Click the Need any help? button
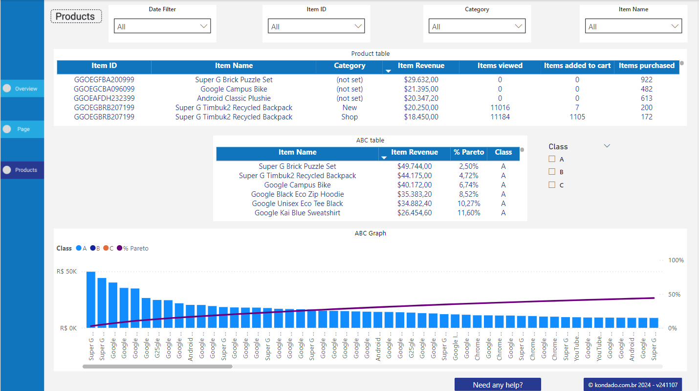The height and width of the screenshot is (391, 699). tap(498, 384)
